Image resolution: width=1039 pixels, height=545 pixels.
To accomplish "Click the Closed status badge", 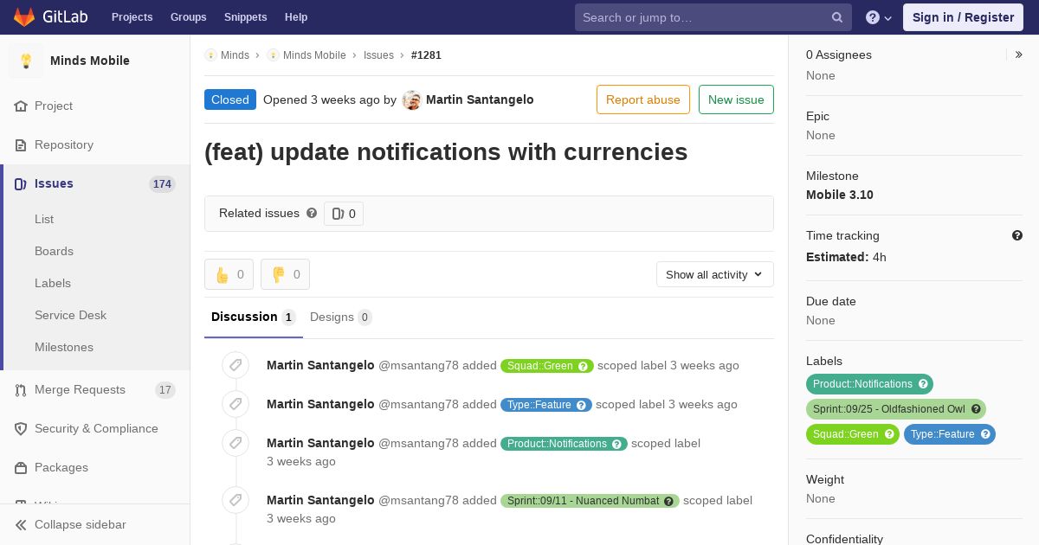I will pyautogui.click(x=230, y=99).
